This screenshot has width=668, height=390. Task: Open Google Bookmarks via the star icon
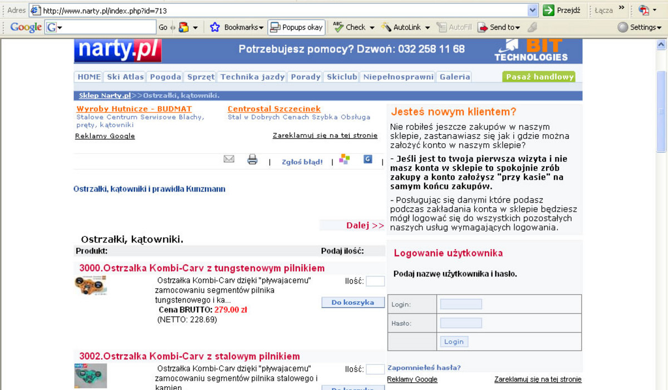215,27
